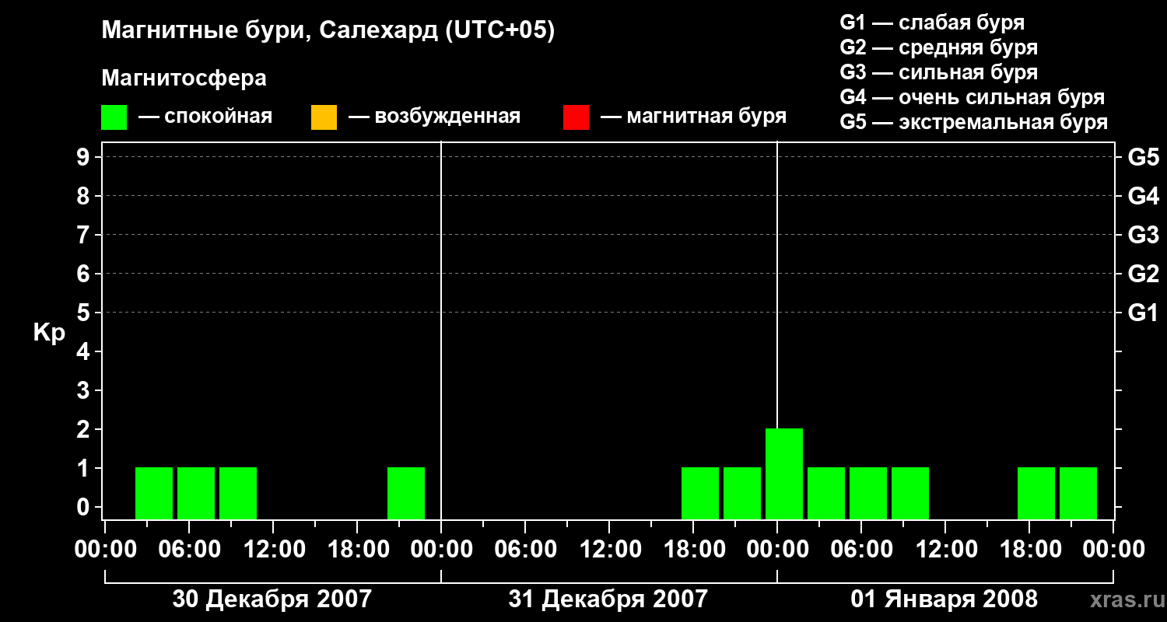The height and width of the screenshot is (622, 1167).
Task: Select the 05:00–08:00 bar on 01 January
Action: point(868,493)
